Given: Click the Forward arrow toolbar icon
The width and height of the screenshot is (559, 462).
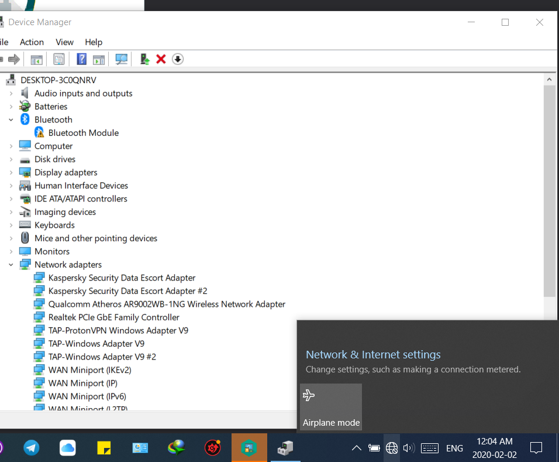Looking at the screenshot, I should click(14, 59).
